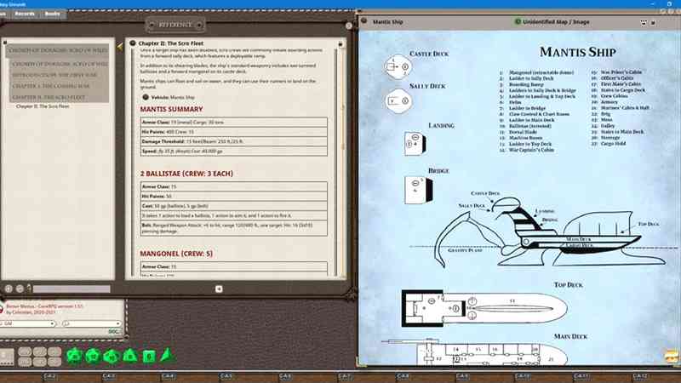681x383 pixels.
Task: Open Chapter II: The Scro Fleet index entry
Action: click(x=43, y=106)
